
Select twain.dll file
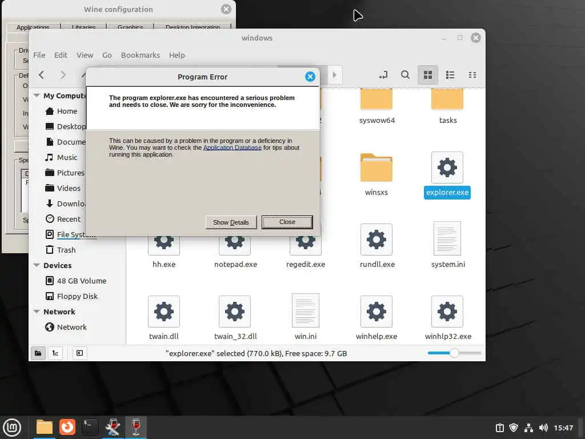[164, 318]
